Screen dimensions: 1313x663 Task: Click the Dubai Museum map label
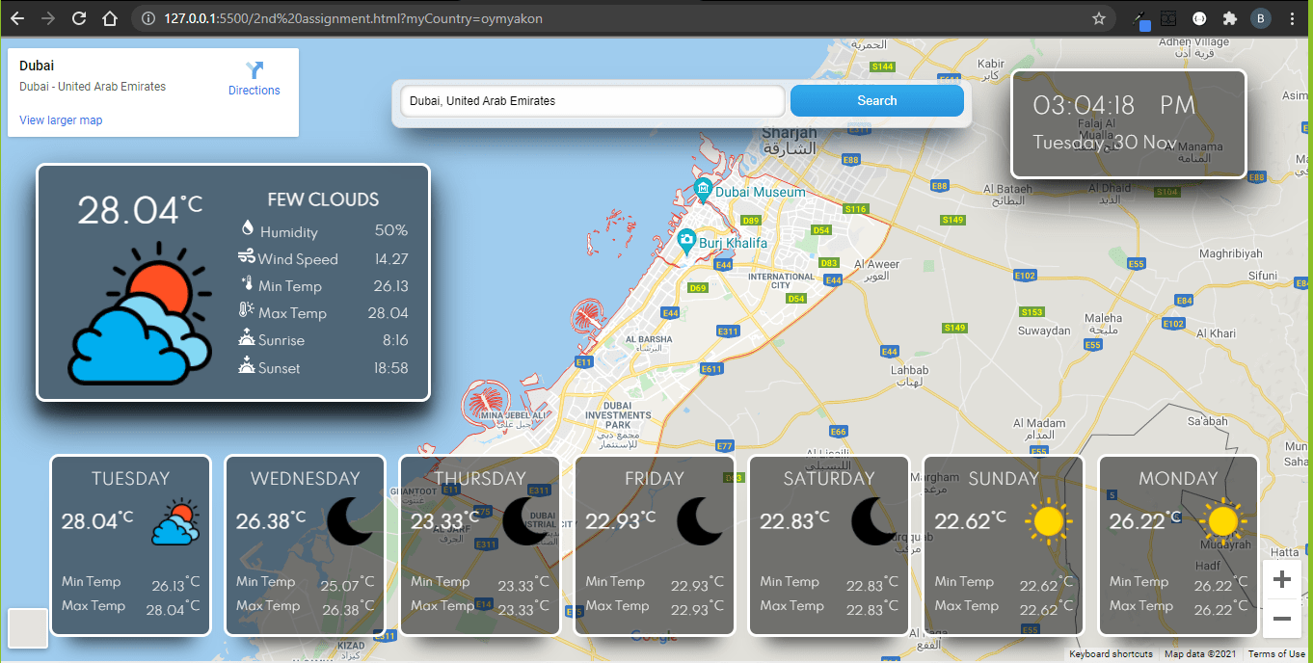761,192
